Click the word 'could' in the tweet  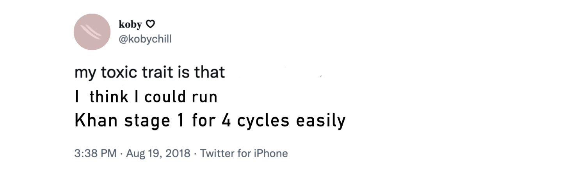point(162,97)
